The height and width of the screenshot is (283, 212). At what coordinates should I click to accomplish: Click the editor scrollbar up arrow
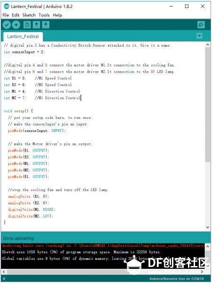pyautogui.click(x=207, y=45)
